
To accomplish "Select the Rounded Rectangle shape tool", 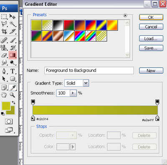I will point(13,79).
